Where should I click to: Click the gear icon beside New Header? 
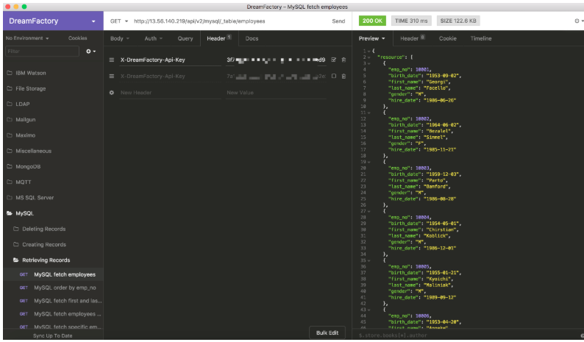111,93
